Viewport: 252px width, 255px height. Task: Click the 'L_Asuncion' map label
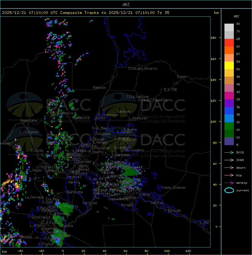pyautogui.click(x=138, y=118)
